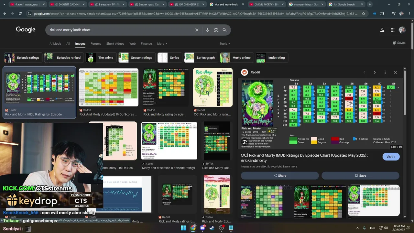Select Episode ratings filter chip
The width and height of the screenshot is (414, 233).
[x=23, y=58]
